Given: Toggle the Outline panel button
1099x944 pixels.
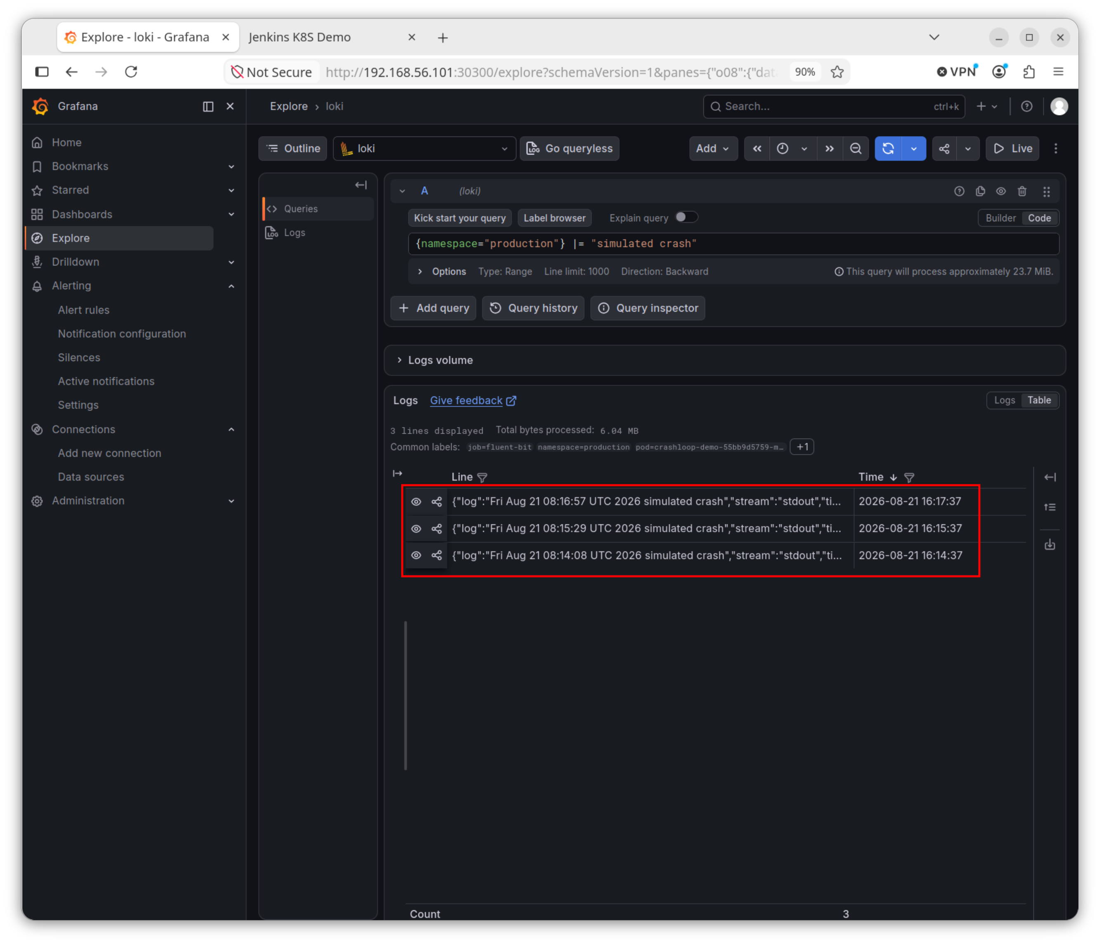Looking at the screenshot, I should click(x=293, y=148).
